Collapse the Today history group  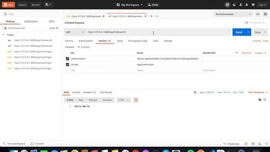[x=3, y=35]
